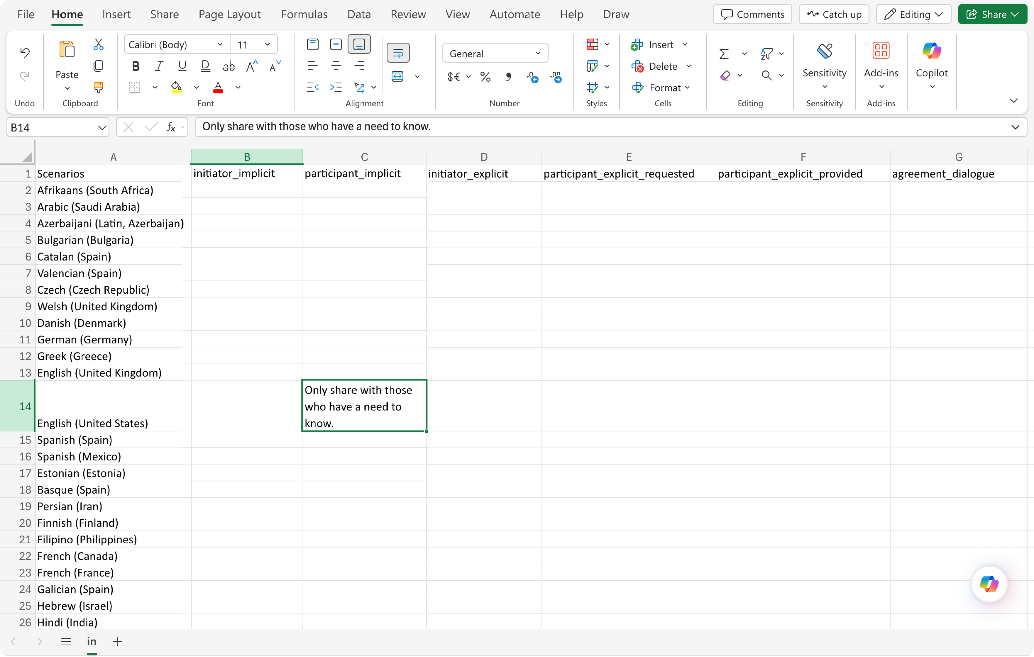Toggle underline formatting
Screen dimensions: 1034x657
pos(182,66)
